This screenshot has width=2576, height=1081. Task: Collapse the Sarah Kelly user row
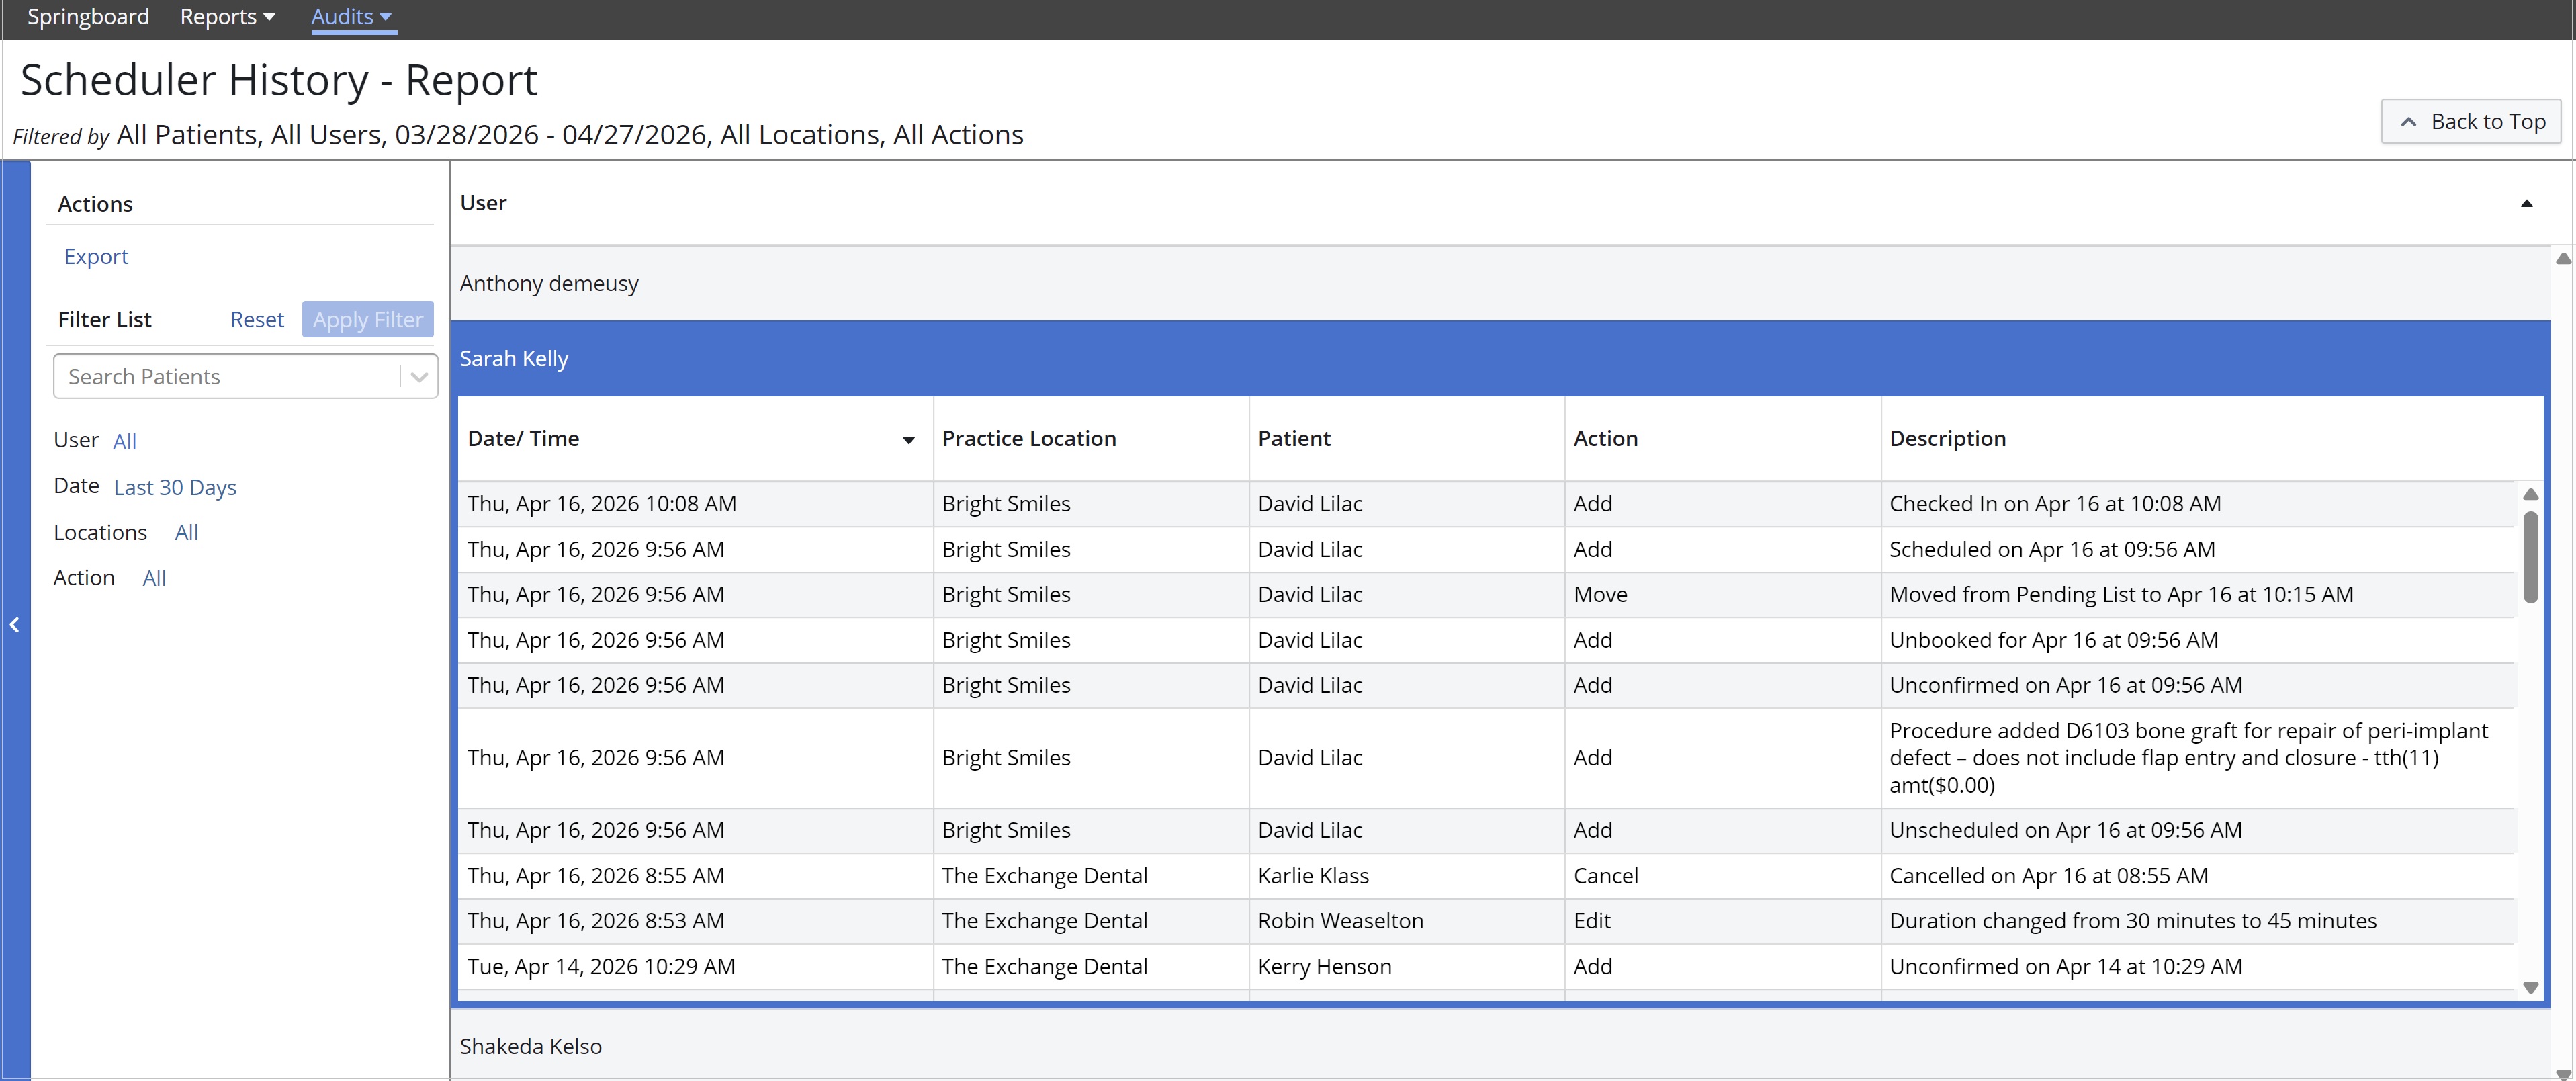tap(514, 359)
